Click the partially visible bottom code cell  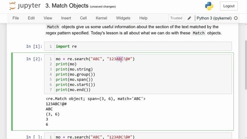click(x=138, y=136)
